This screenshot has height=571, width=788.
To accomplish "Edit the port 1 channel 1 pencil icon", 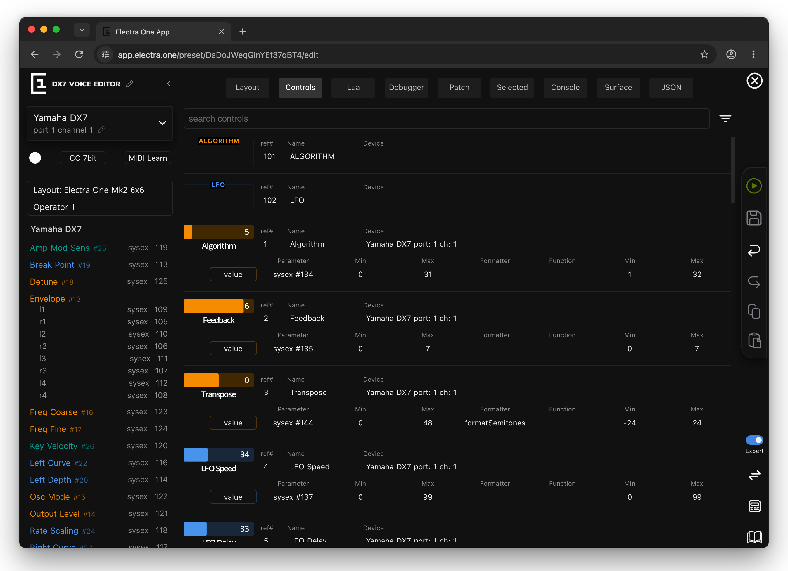I will 101,129.
